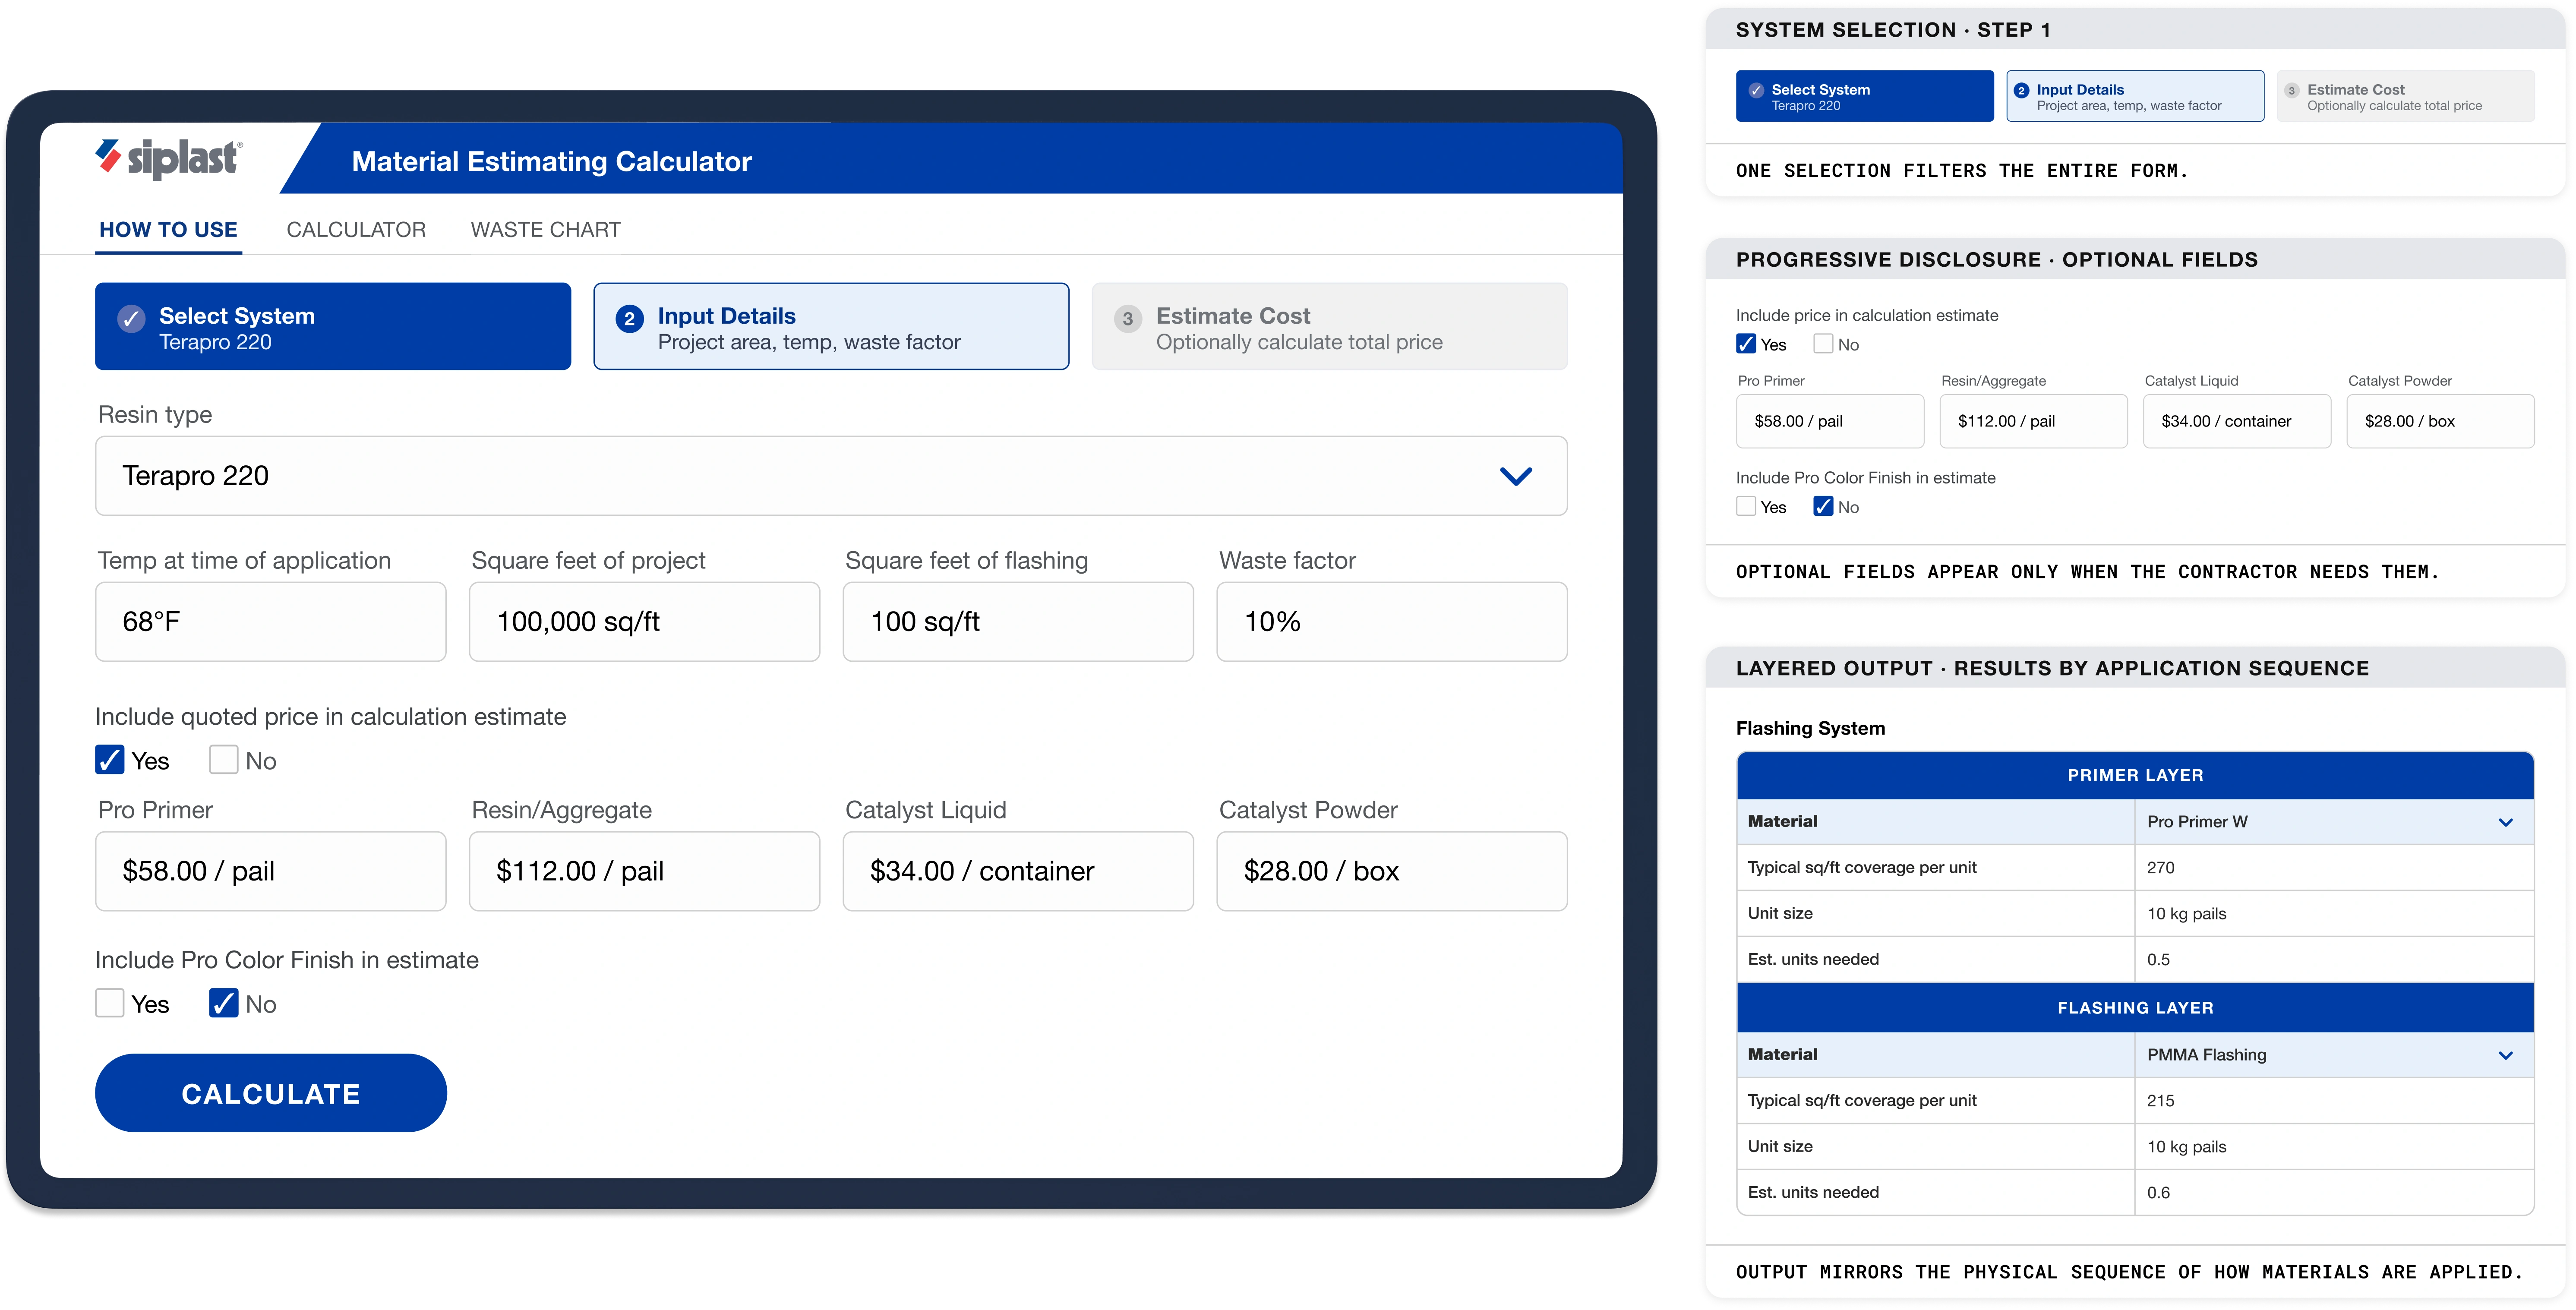2576x1310 pixels.
Task: Click Resin/Aggregate price field in Progressive Disclosure panel
Action: click(x=2033, y=421)
